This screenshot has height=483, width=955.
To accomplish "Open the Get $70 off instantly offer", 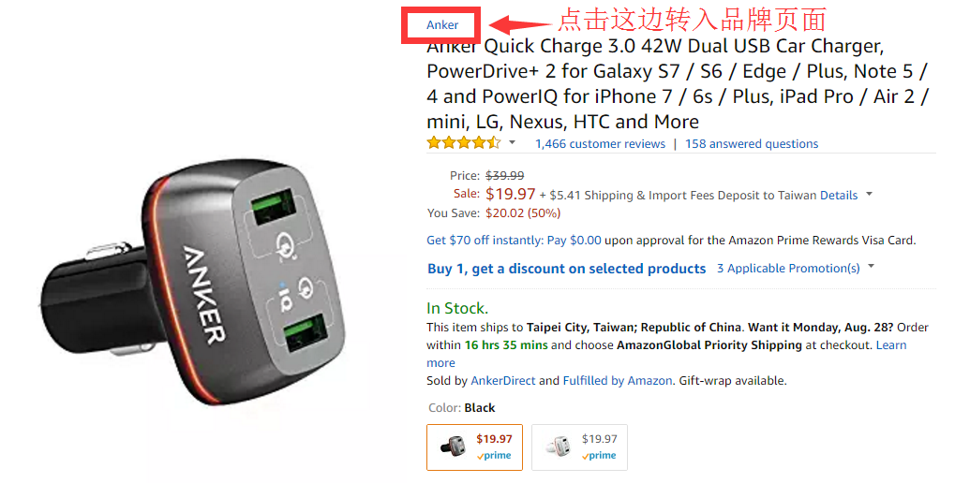I will pyautogui.click(x=514, y=241).
